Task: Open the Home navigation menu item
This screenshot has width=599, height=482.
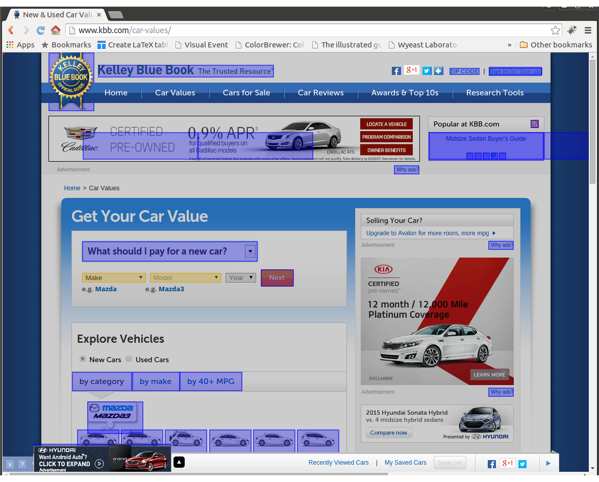Action: click(x=116, y=93)
